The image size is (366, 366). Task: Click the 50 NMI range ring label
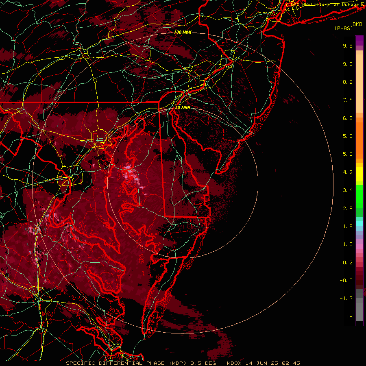click(x=183, y=107)
